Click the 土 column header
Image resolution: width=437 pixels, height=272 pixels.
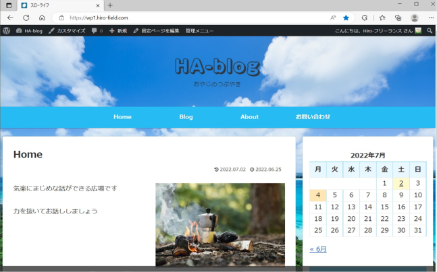click(x=401, y=169)
